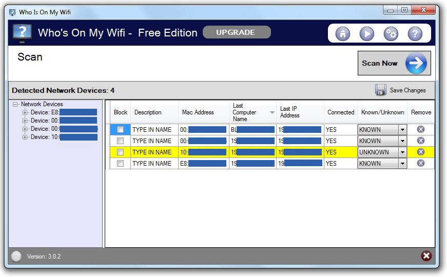
Task: Click the red X in the status bar
Action: (x=426, y=255)
